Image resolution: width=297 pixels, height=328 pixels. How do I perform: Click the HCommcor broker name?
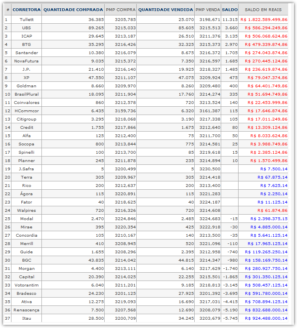pyautogui.click(x=26, y=111)
